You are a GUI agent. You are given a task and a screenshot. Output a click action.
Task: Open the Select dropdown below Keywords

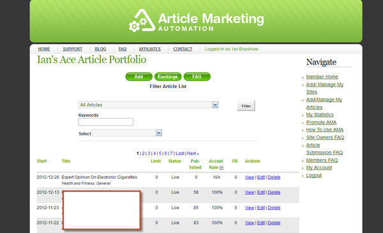click(127, 133)
